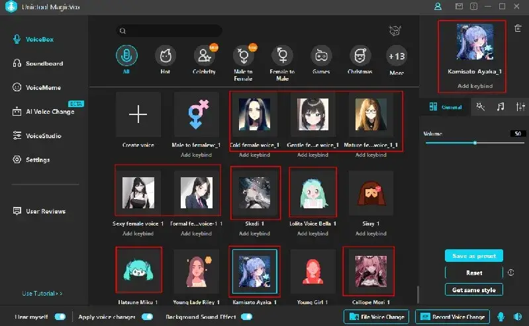Click the Create voice plus tile
Image resolution: width=529 pixels, height=326 pixels.
click(138, 114)
